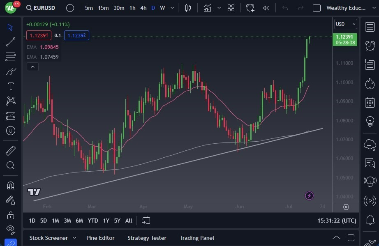Open the Strategy Tester tab
This screenshot has height=246, width=379.
point(147,238)
